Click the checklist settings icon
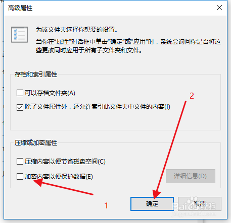The height and width of the screenshot is (223, 231). point(19,35)
